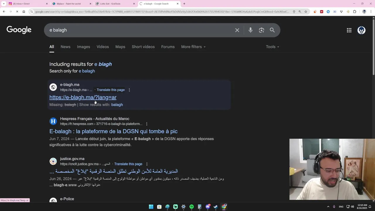
Task: Open the Google apps grid
Action: [x=349, y=30]
